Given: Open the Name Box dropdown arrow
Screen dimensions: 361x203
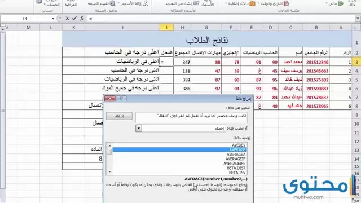Looking at the screenshot, I should click(53, 19).
